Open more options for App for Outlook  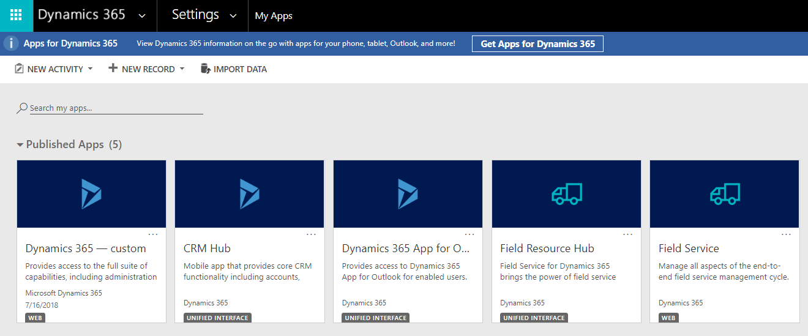point(469,234)
